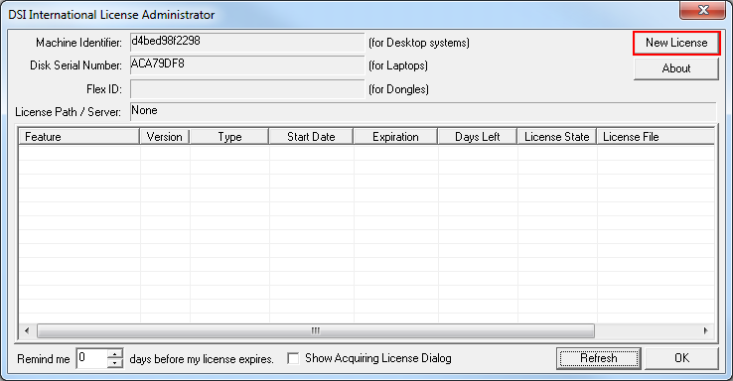Select the Disk Serial Number field
This screenshot has height=381, width=733.
(x=247, y=64)
